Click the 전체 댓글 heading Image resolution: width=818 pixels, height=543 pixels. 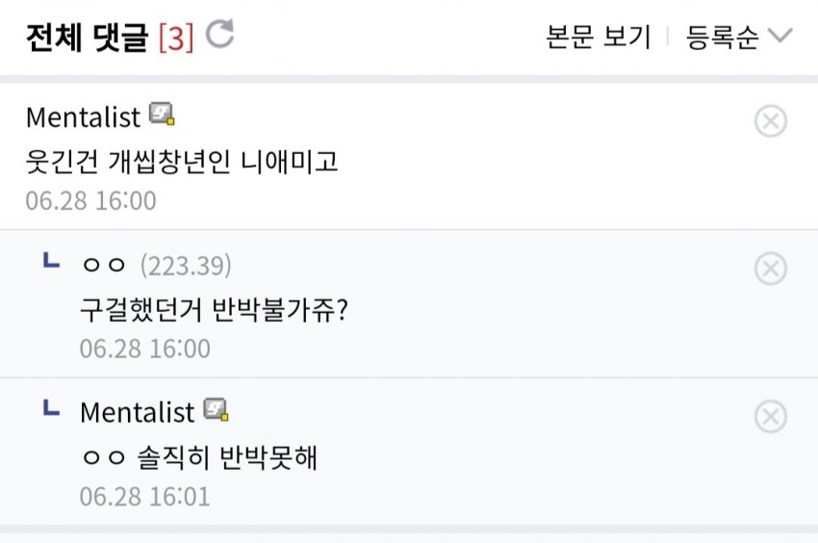[85, 38]
